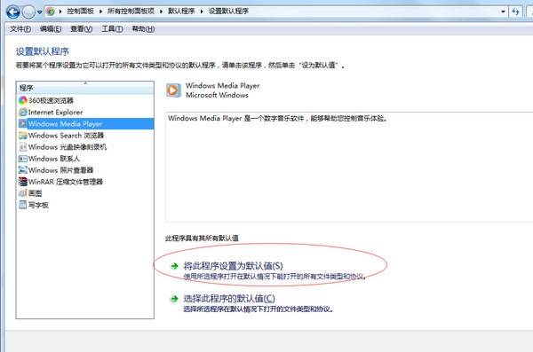Select Windows 照片查看器 entry

[60, 170]
